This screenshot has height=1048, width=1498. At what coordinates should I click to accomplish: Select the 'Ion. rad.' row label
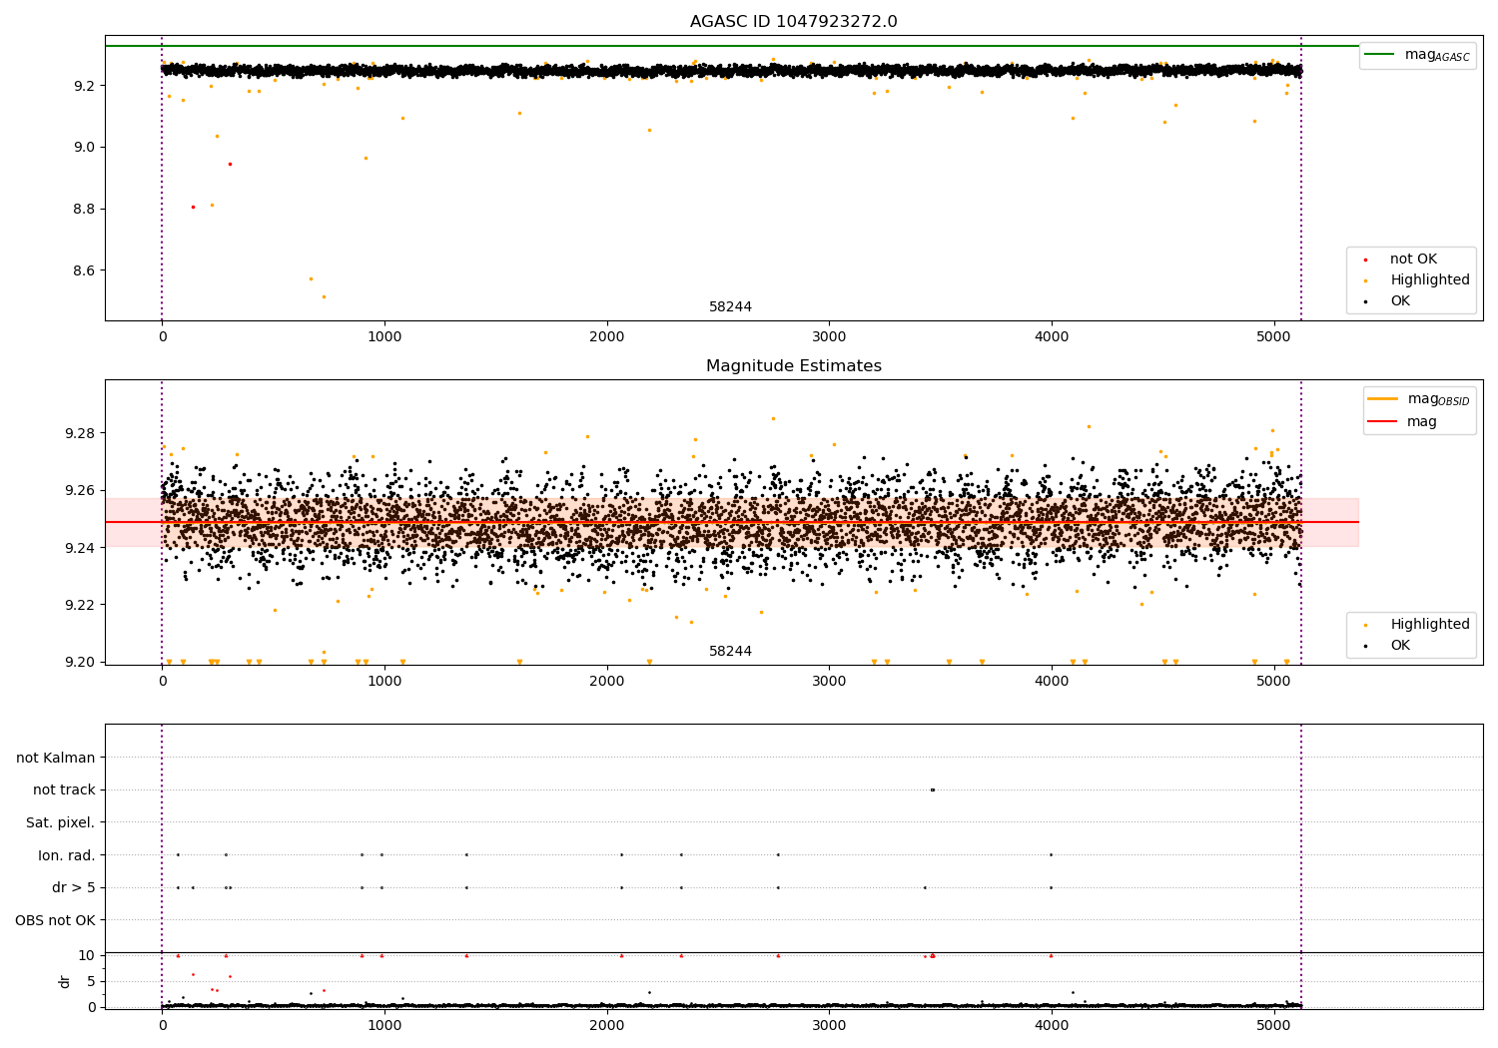point(66,855)
